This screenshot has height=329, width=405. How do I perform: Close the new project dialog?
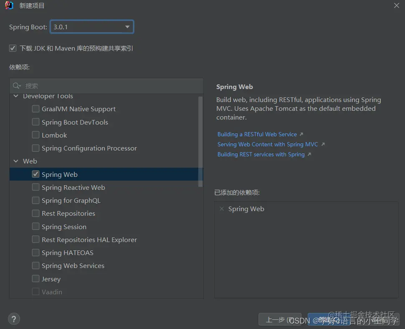tap(397, 5)
